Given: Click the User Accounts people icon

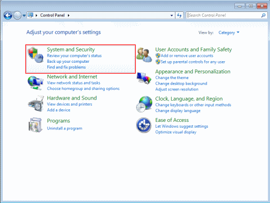Looking at the screenshot, I should click(x=144, y=55).
